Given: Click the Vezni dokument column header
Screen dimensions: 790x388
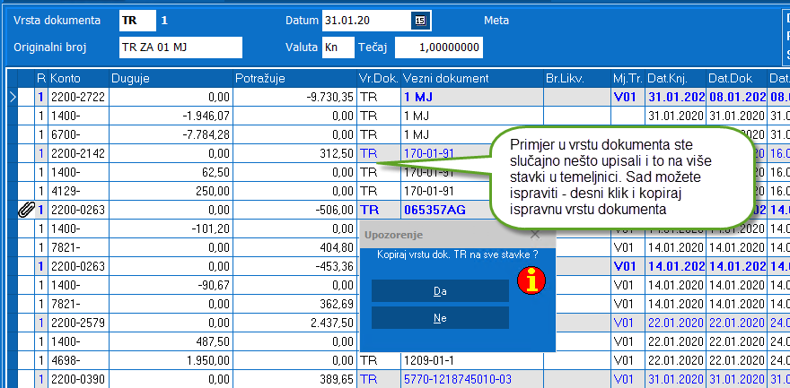Looking at the screenshot, I should (470, 79).
